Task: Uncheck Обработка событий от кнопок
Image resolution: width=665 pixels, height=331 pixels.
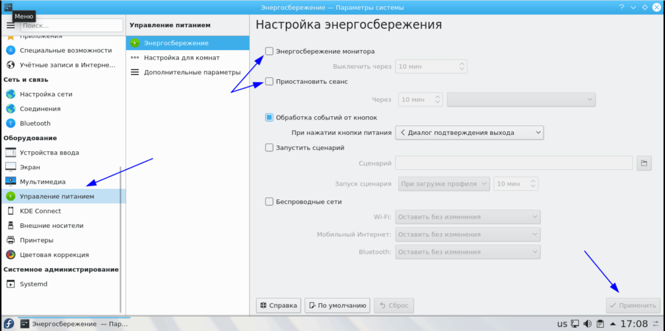Action: (270, 117)
